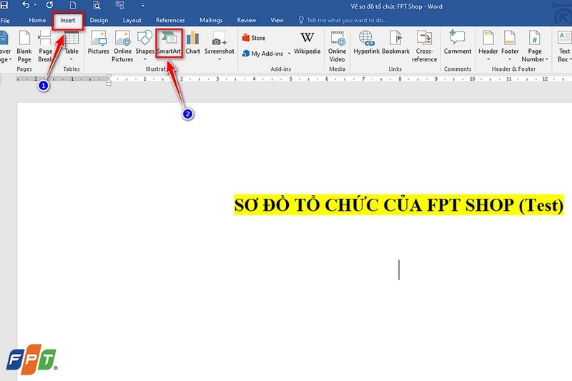Insert a Hyperlink
The width and height of the screenshot is (572, 381).
click(366, 43)
